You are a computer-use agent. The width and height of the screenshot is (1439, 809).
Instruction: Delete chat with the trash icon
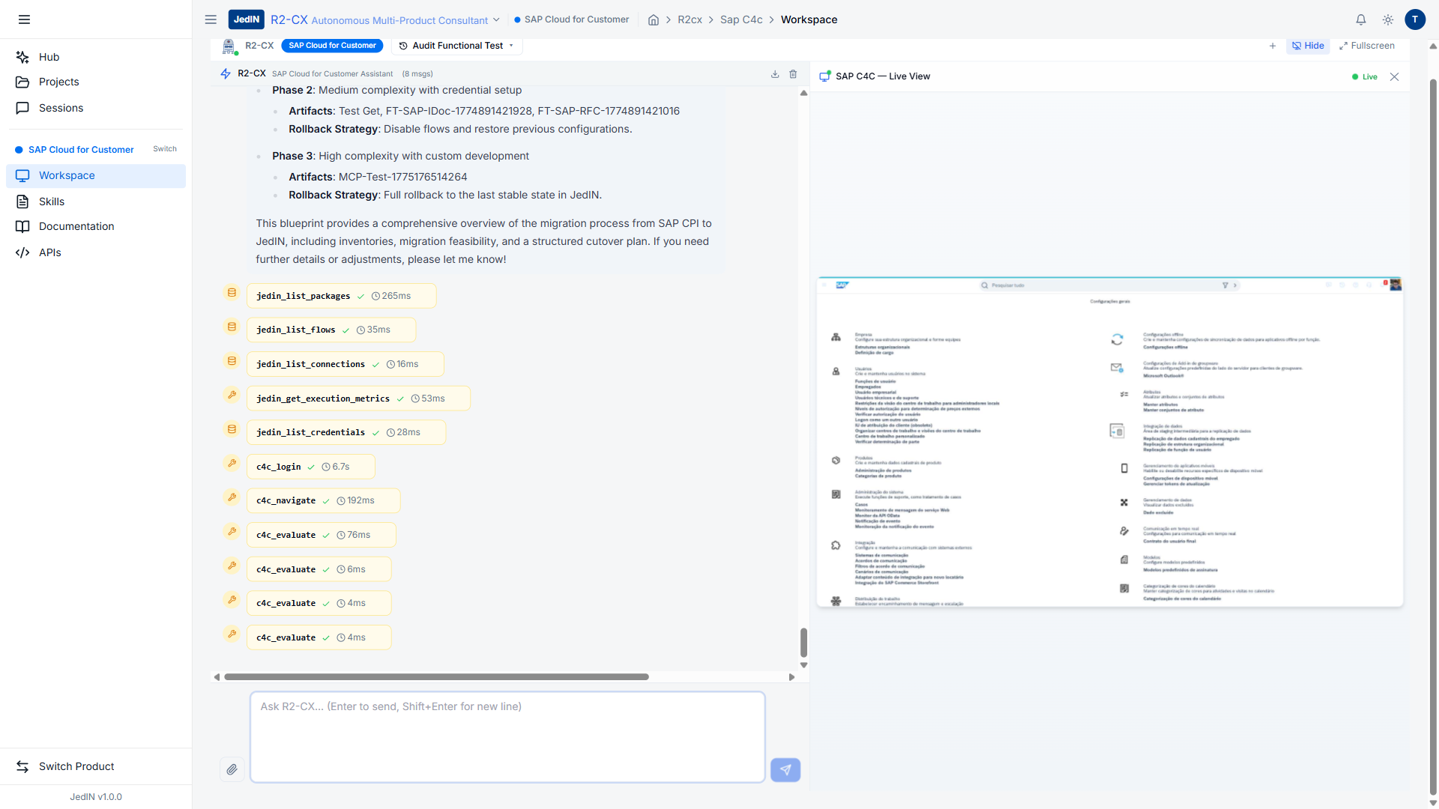coord(793,74)
